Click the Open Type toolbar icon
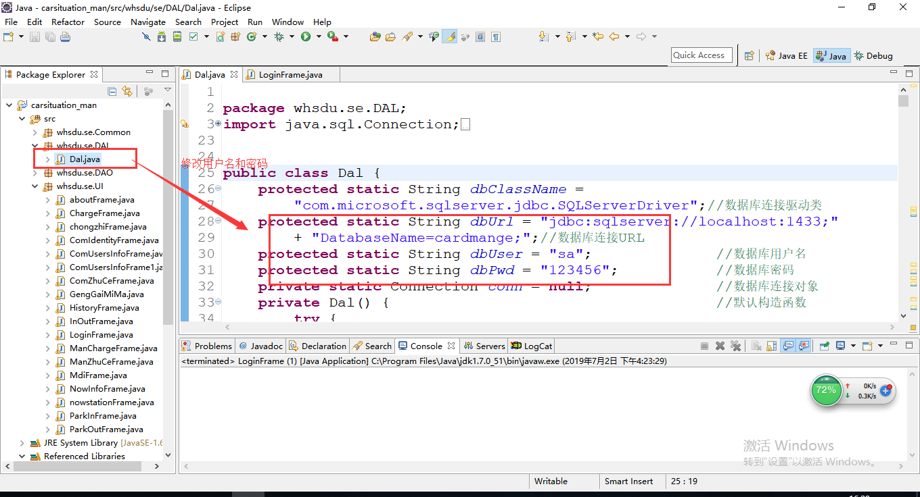 pos(375,36)
